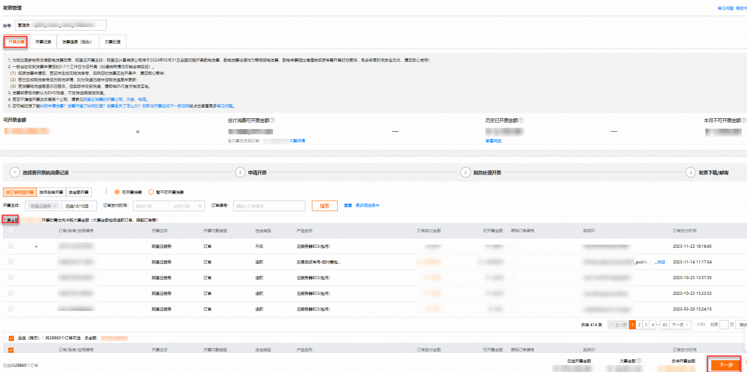
Task: Open 阿里云发票的开票公司、内容、税率 link
Action: point(115,99)
